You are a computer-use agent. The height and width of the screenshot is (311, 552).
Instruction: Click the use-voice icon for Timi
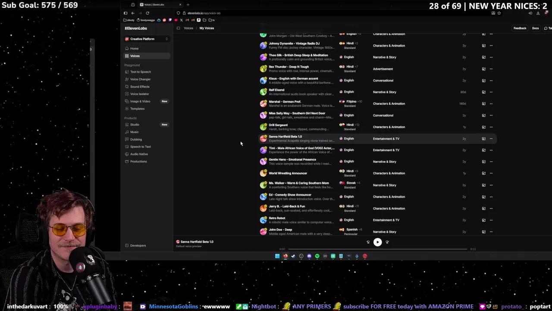point(483,150)
